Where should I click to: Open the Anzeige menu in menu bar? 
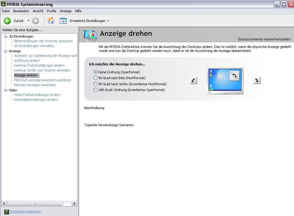coord(66,11)
